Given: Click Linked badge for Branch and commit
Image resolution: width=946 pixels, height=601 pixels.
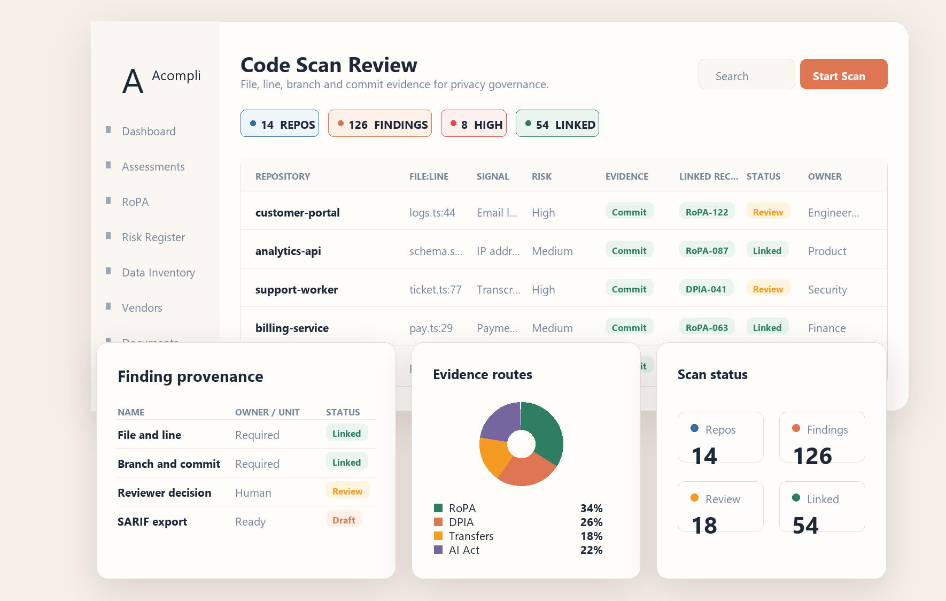Looking at the screenshot, I should coord(346,462).
